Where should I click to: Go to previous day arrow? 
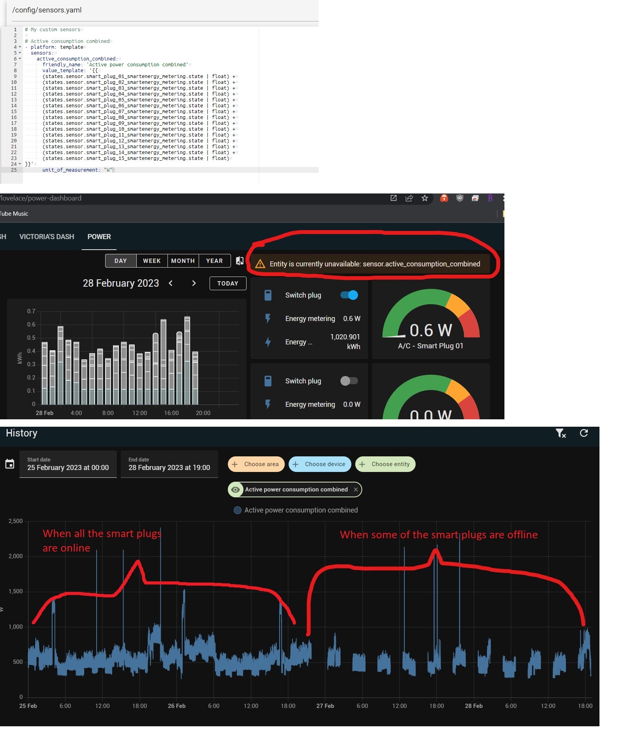[x=171, y=283]
